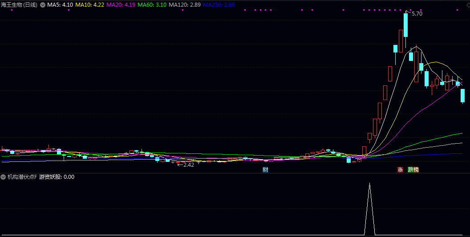Click the blue 财 financial marker icon
The height and width of the screenshot is (237, 470).
(x=265, y=170)
